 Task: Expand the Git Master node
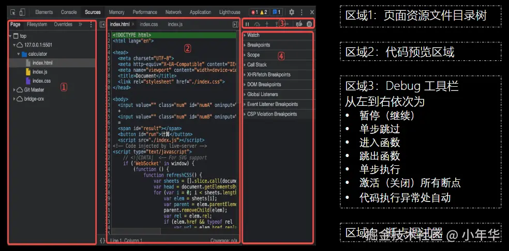coord(14,90)
